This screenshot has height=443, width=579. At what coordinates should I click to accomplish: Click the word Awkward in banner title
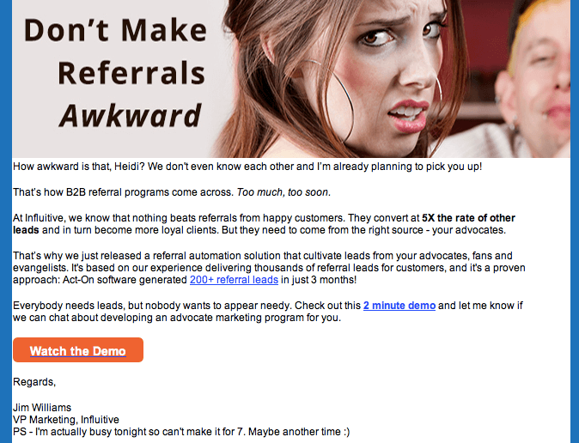130,116
